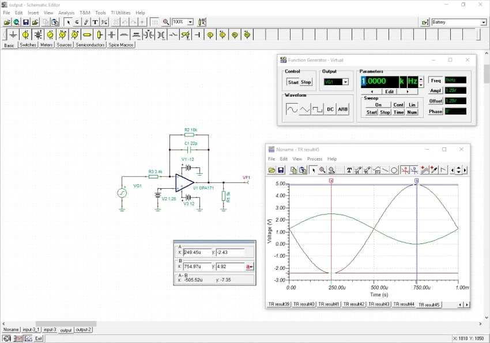The height and width of the screenshot is (343, 490).
Task: Select the ground symbol in the component toolbar
Action: point(13,35)
